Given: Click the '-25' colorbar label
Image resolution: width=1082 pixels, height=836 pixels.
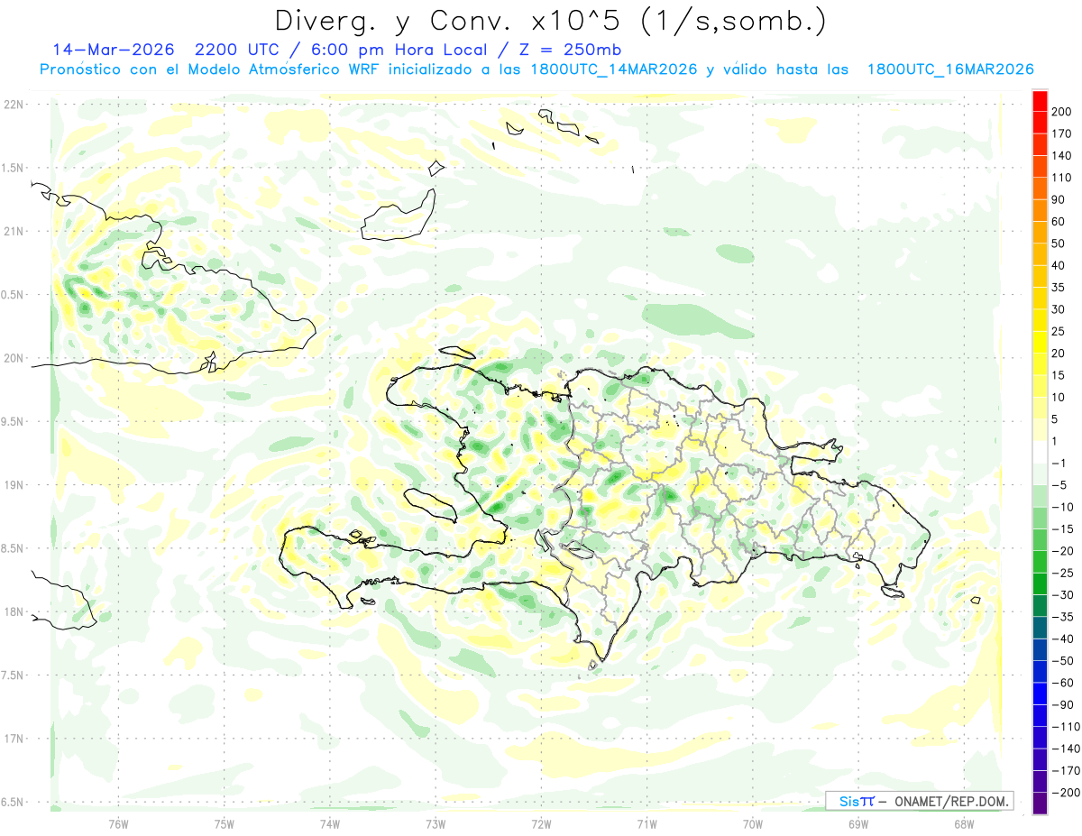Looking at the screenshot, I should [1062, 574].
